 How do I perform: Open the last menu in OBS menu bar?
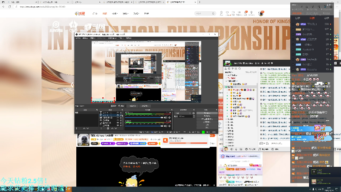(x=129, y=38)
